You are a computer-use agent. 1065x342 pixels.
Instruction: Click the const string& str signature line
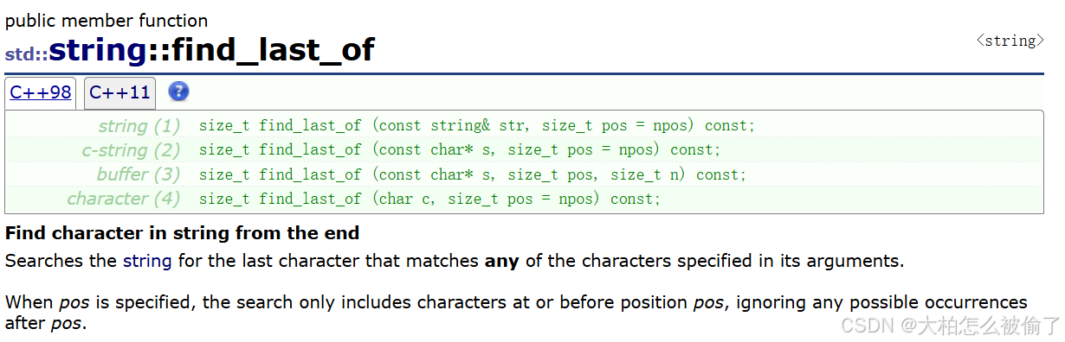pos(477,125)
